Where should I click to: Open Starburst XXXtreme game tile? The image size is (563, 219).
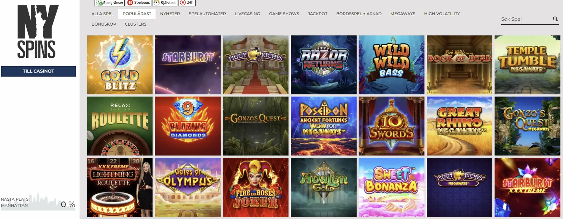click(x=527, y=187)
